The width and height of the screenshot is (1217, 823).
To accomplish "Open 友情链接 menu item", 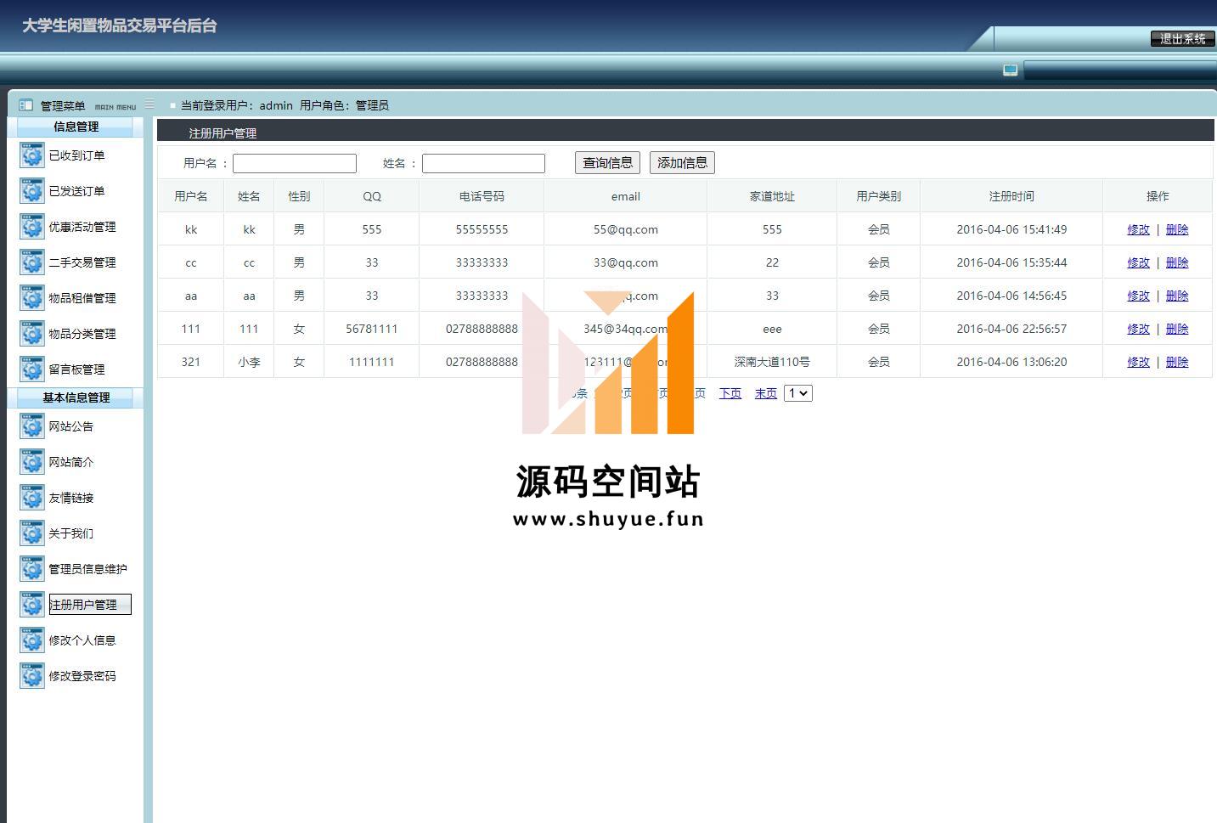I will 71,498.
